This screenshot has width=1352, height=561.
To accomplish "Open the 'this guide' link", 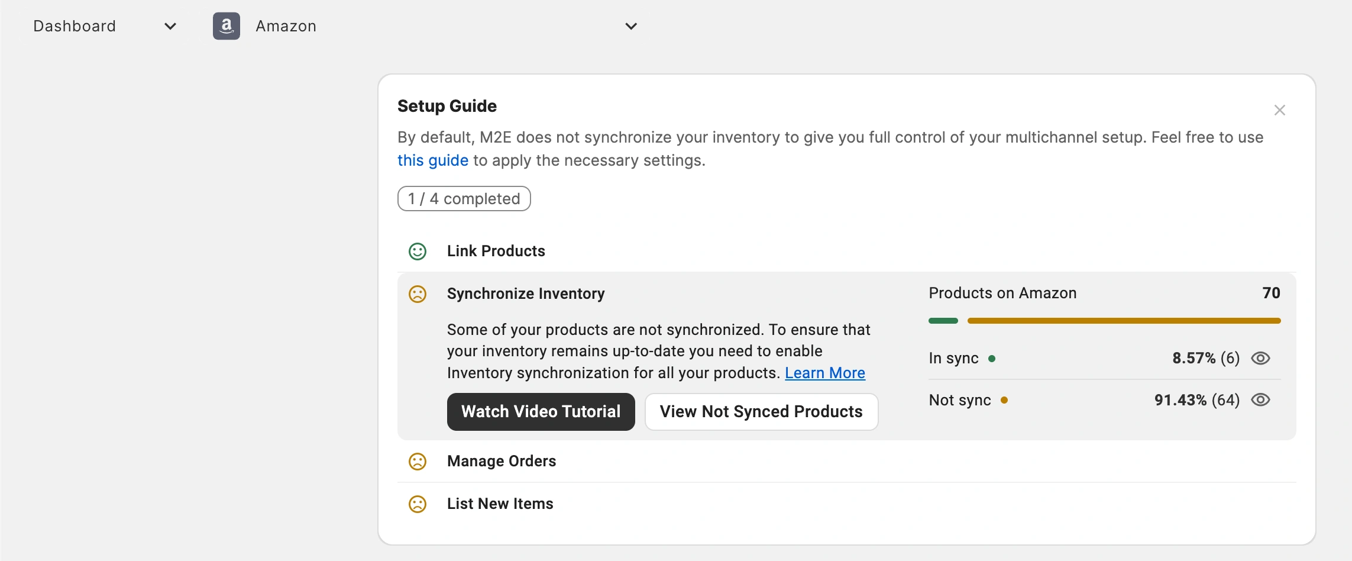I will [433, 160].
